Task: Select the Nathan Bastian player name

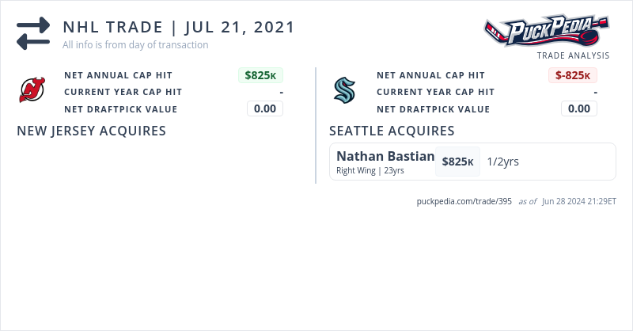Action: [x=385, y=156]
